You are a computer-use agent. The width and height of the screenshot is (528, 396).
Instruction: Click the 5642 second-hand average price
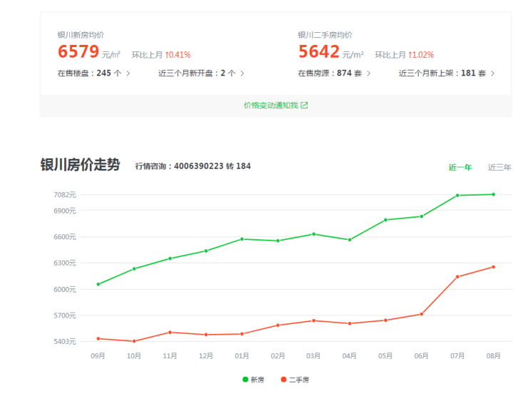pyautogui.click(x=318, y=51)
